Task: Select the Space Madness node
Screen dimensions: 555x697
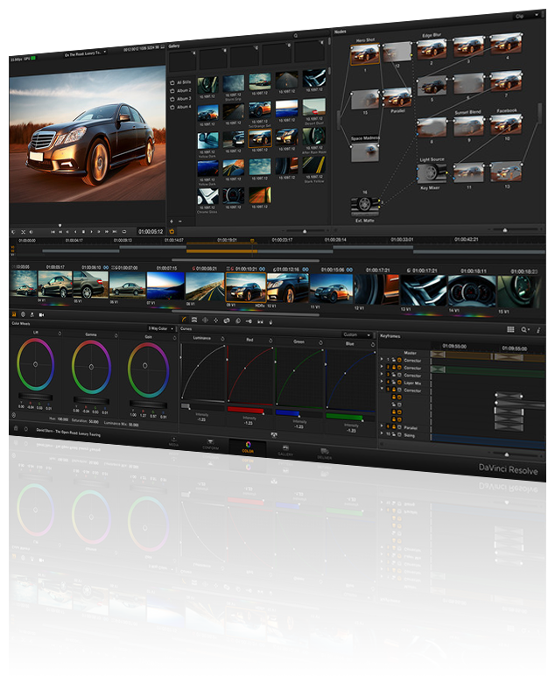Action: pyautogui.click(x=365, y=151)
